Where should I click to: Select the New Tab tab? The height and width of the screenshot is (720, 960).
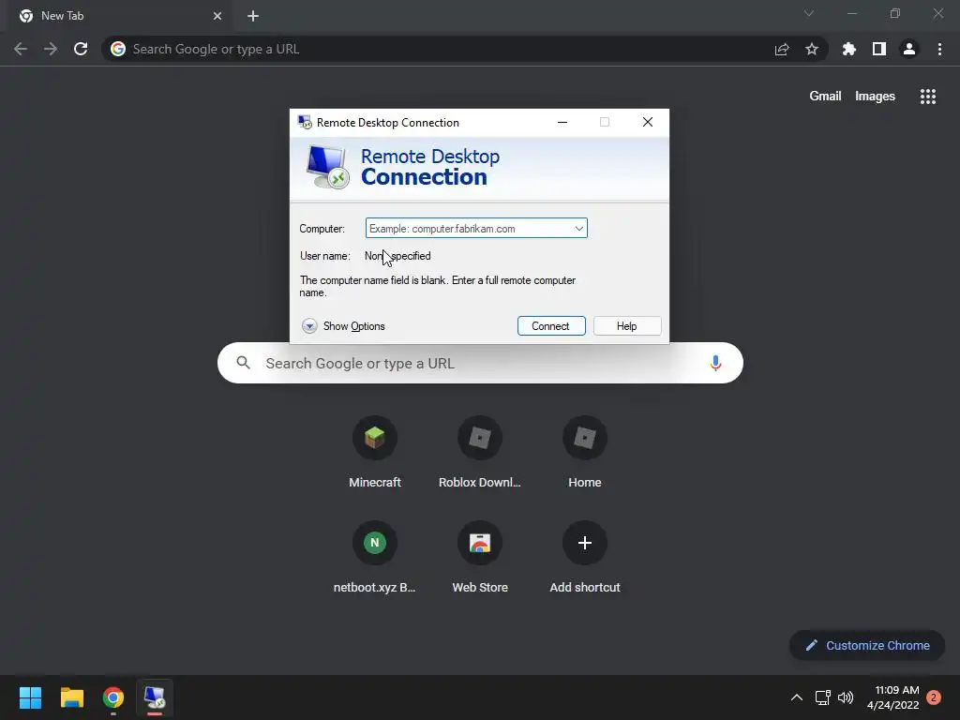click(121, 16)
